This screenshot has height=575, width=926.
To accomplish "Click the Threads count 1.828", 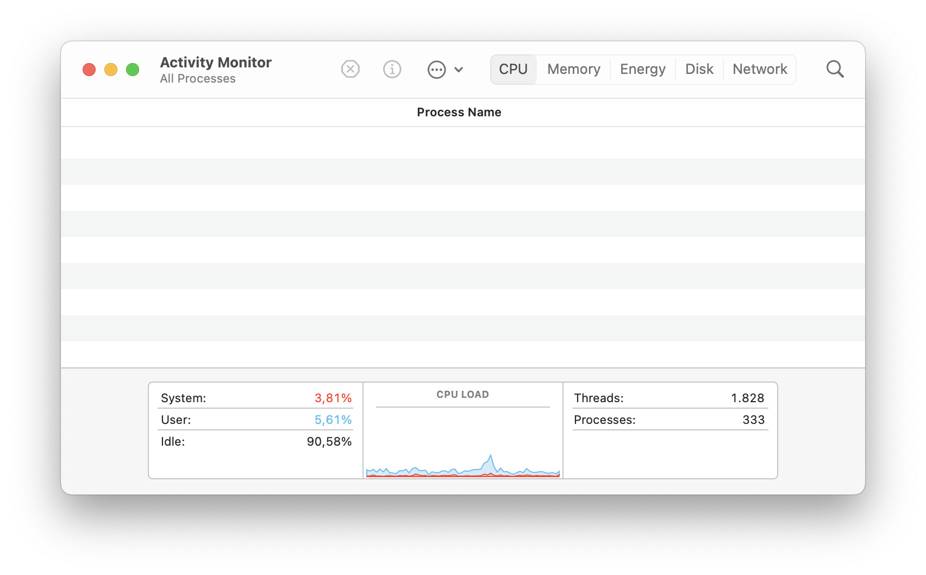I will pos(748,398).
